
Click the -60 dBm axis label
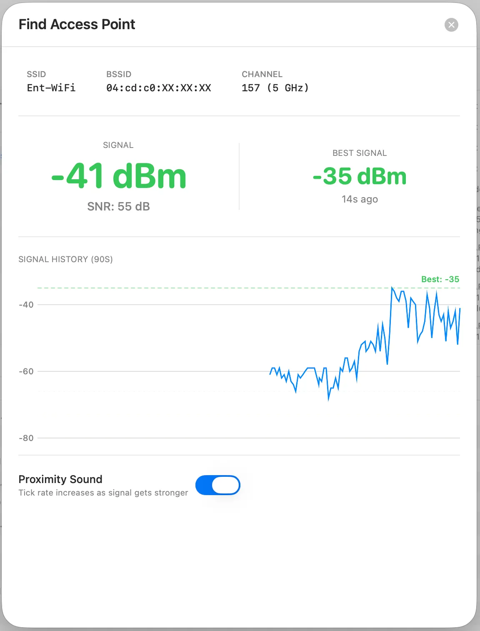[25, 371]
